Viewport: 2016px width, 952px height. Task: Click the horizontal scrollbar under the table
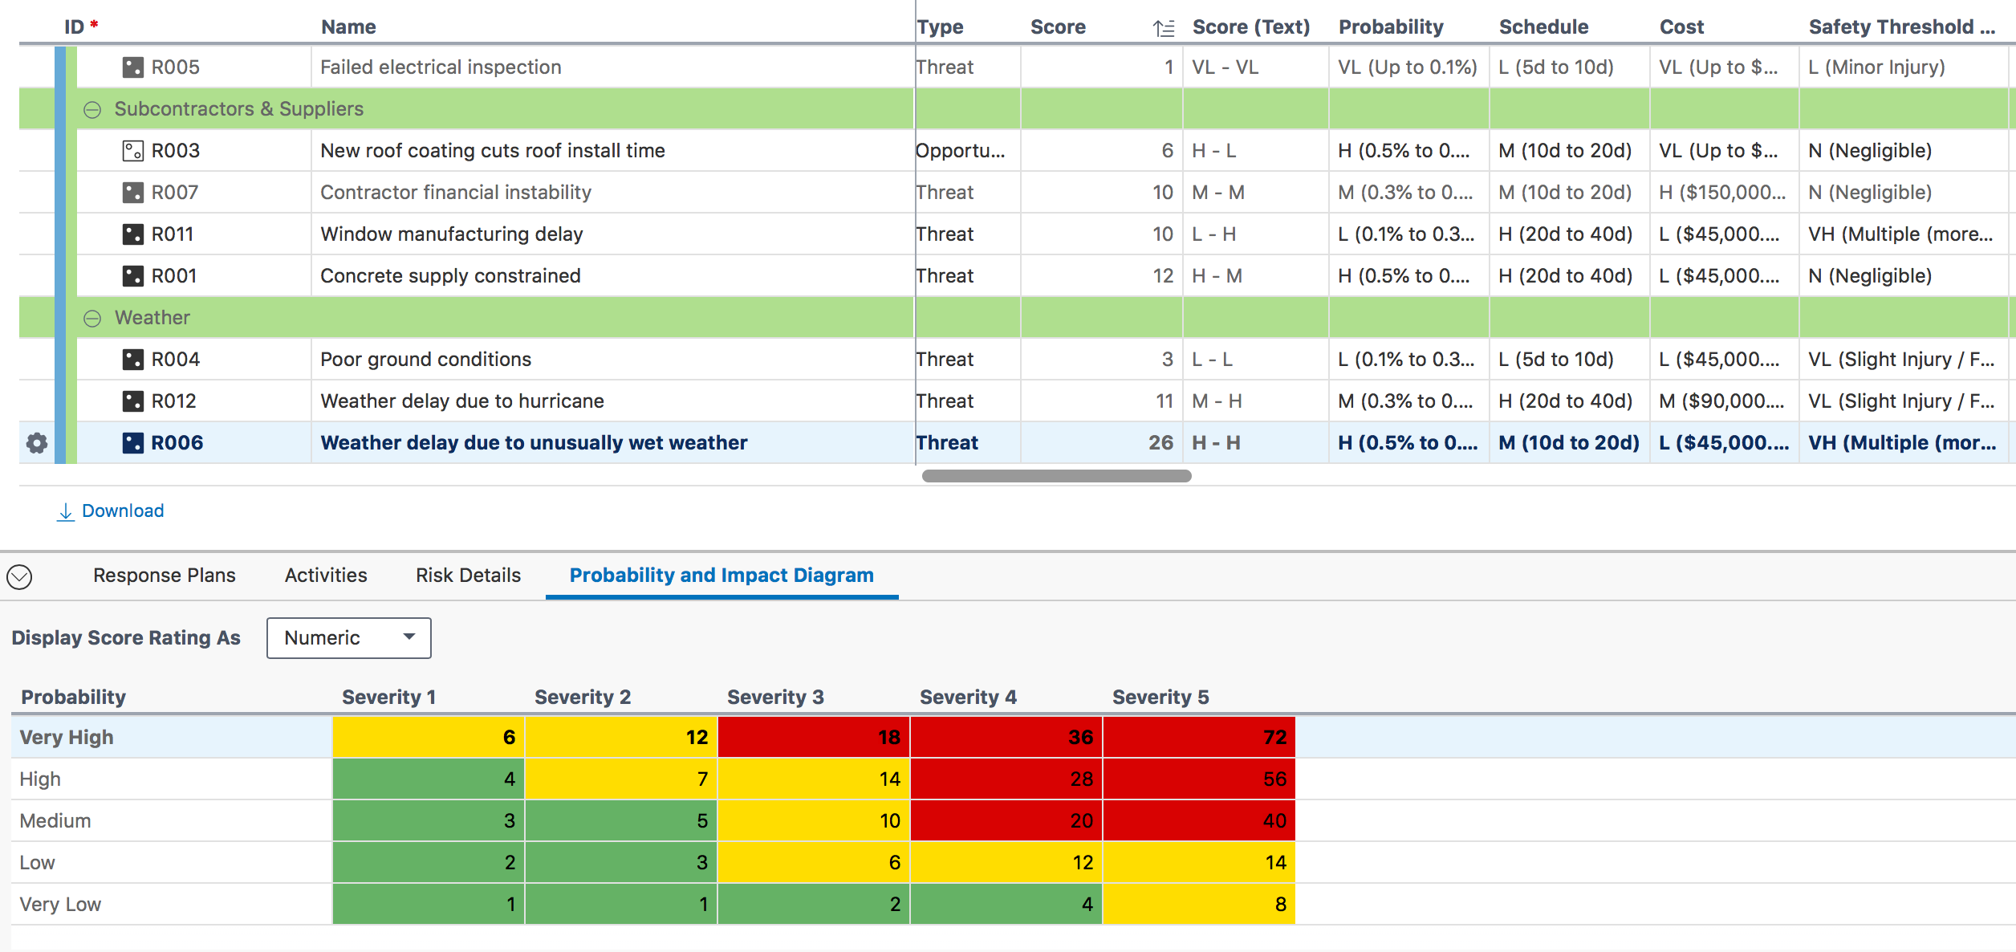pos(1056,476)
